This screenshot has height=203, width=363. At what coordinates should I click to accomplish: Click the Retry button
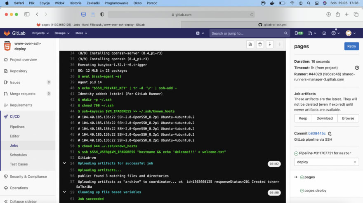click(x=351, y=46)
